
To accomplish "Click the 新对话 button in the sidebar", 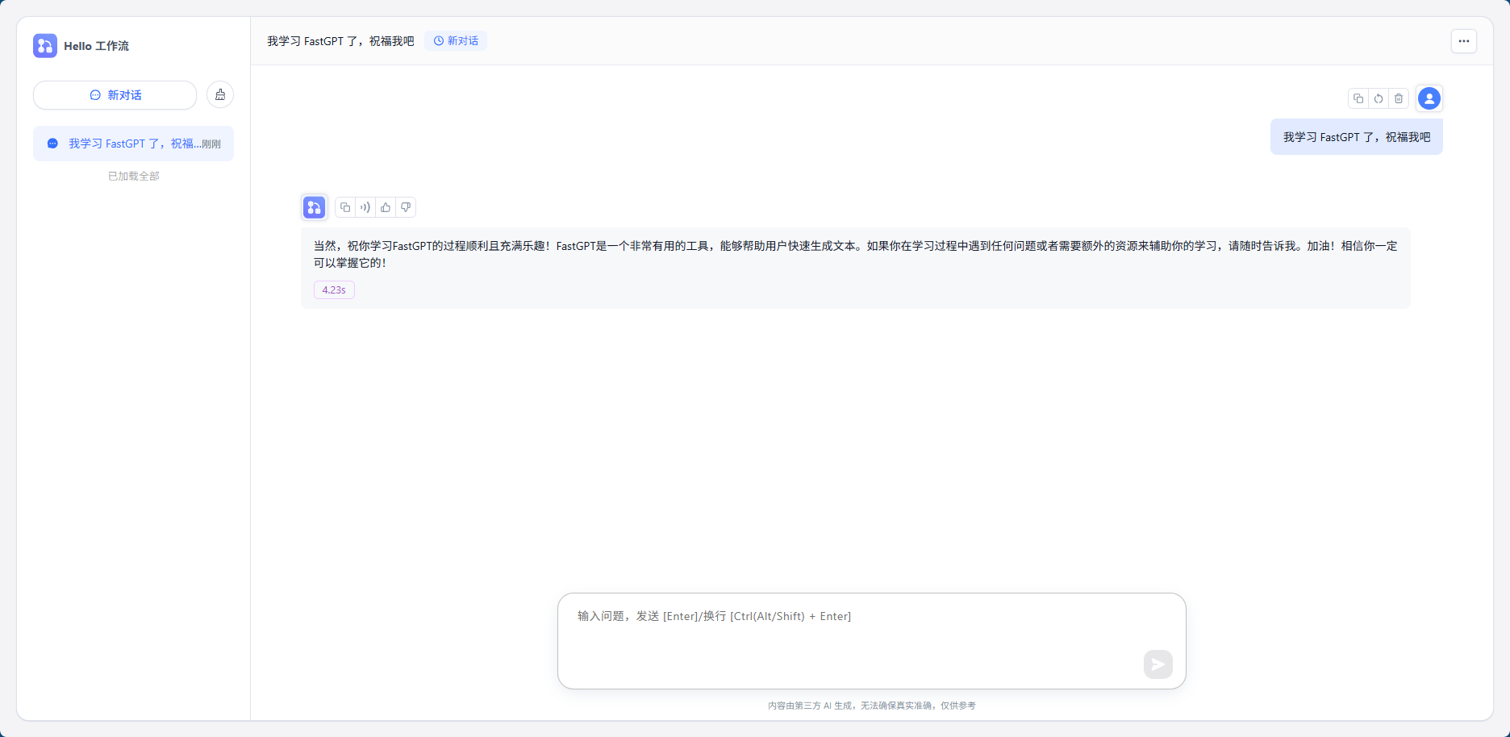I will (115, 95).
